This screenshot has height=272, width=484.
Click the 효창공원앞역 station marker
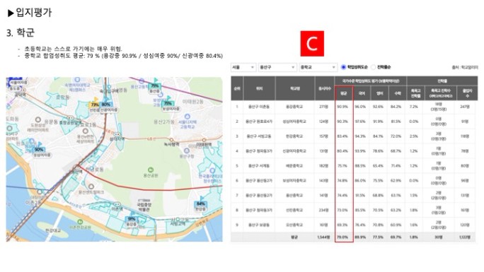[70, 118]
